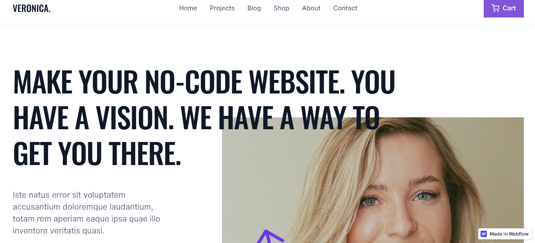Click the 'MAKE YOUR NO-CODE WEBSITE' heading line
The height and width of the screenshot is (243, 535).
[x=179, y=82]
